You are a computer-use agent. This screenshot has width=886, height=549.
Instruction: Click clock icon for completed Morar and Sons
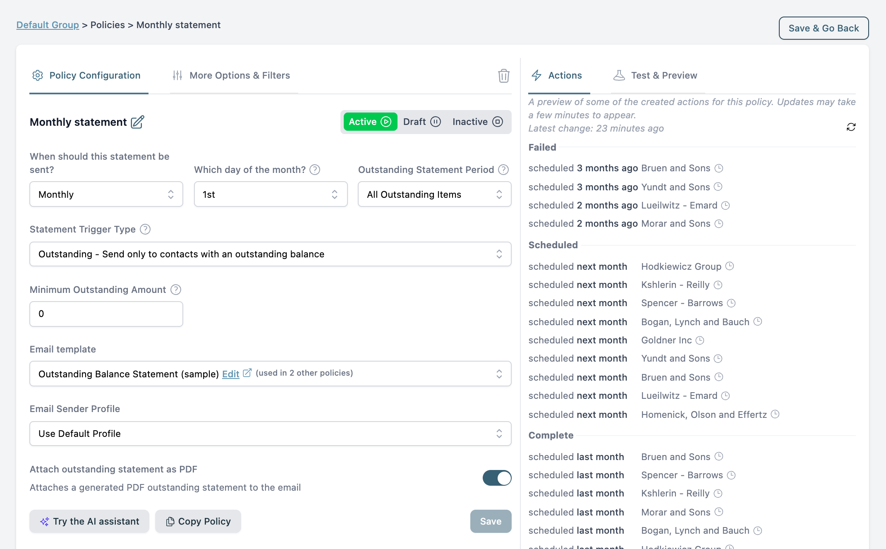coord(719,512)
